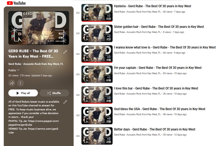Click the Hysteria video thumbnail
The width and height of the screenshot is (219, 146).
pyautogui.click(x=97, y=13)
